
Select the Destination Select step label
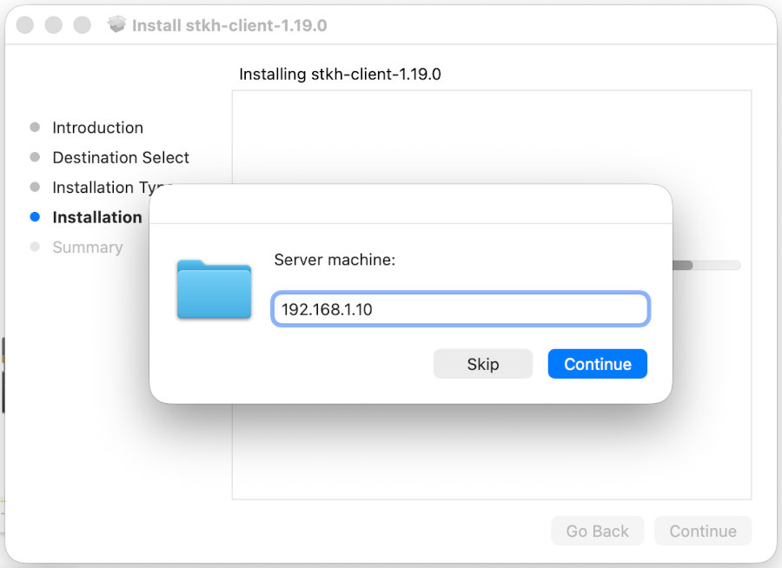tap(120, 157)
